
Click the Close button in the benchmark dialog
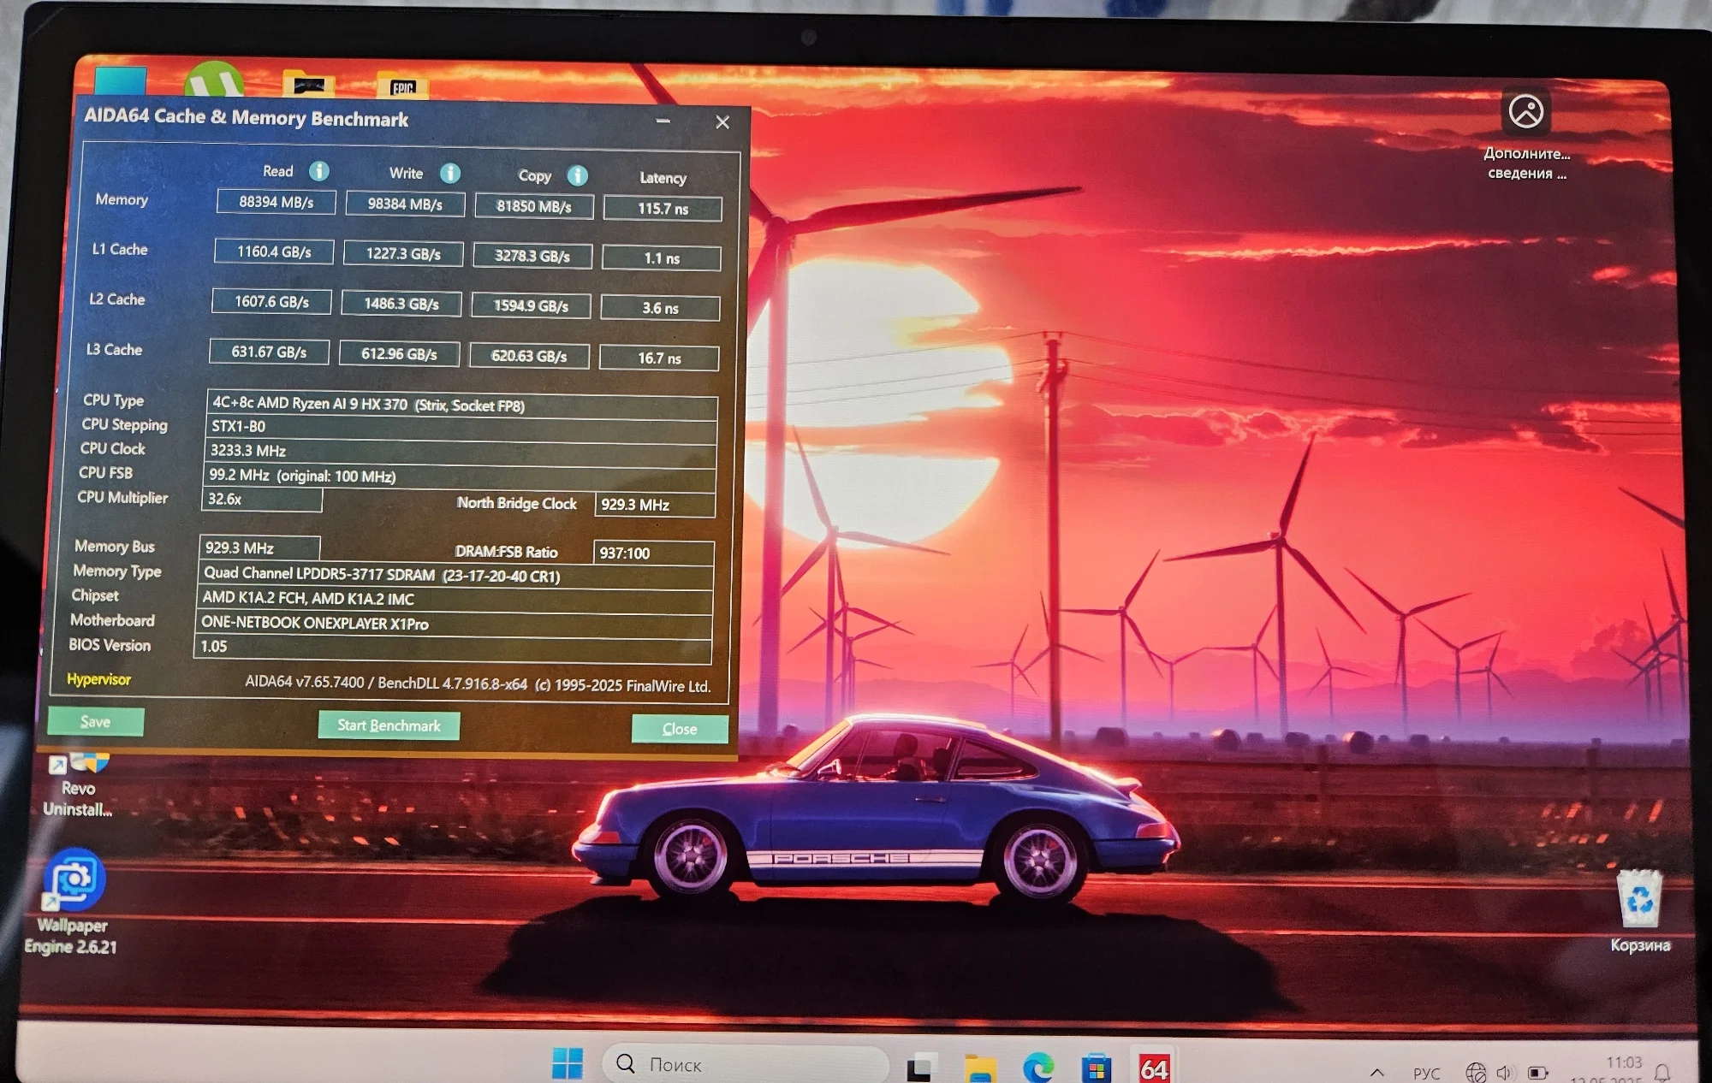click(680, 729)
